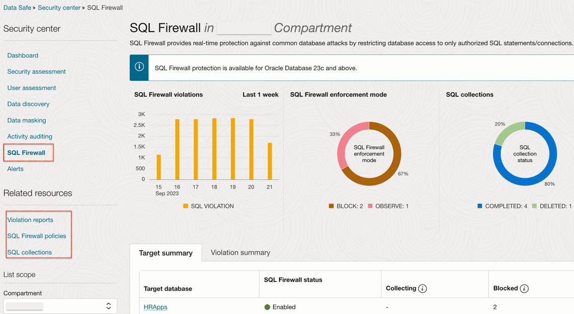This screenshot has width=574, height=314.
Task: Open the SQL collections link
Action: tap(30, 252)
